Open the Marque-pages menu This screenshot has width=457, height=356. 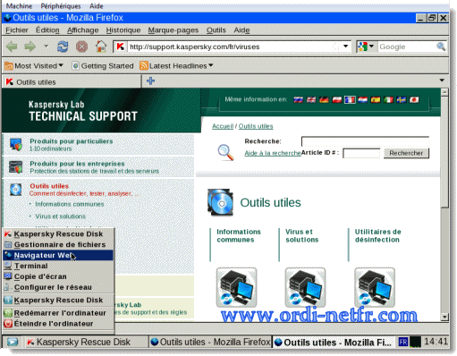(x=173, y=30)
